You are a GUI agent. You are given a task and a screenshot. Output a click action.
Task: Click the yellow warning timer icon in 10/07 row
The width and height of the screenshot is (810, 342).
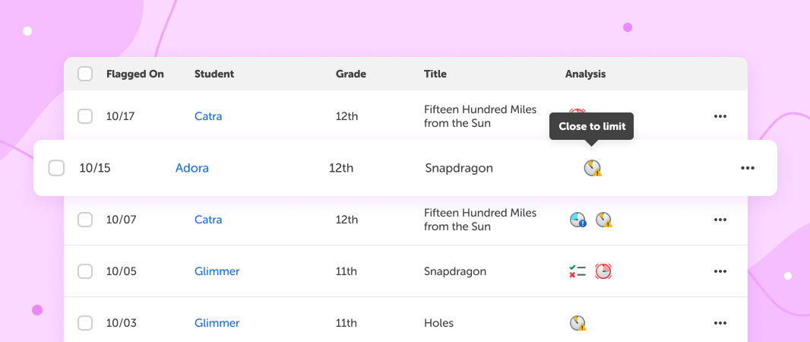point(603,220)
